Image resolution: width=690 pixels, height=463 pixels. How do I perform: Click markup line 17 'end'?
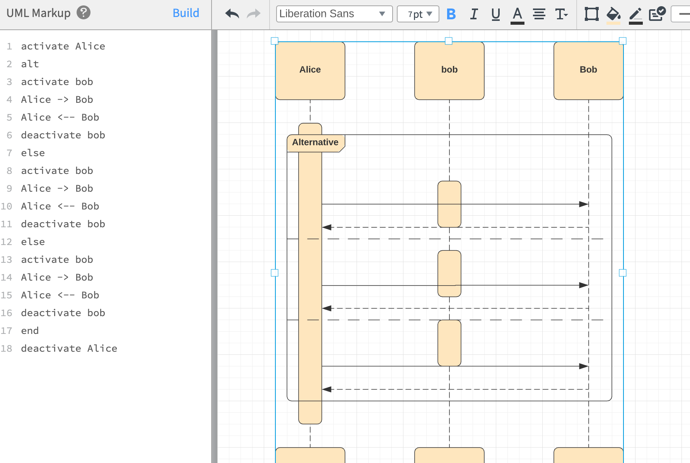tap(30, 330)
